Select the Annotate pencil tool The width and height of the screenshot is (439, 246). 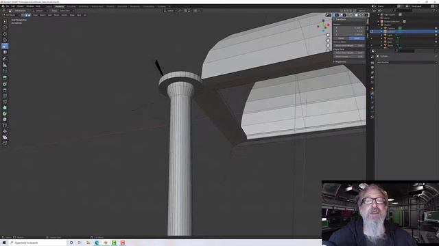(x=5, y=59)
